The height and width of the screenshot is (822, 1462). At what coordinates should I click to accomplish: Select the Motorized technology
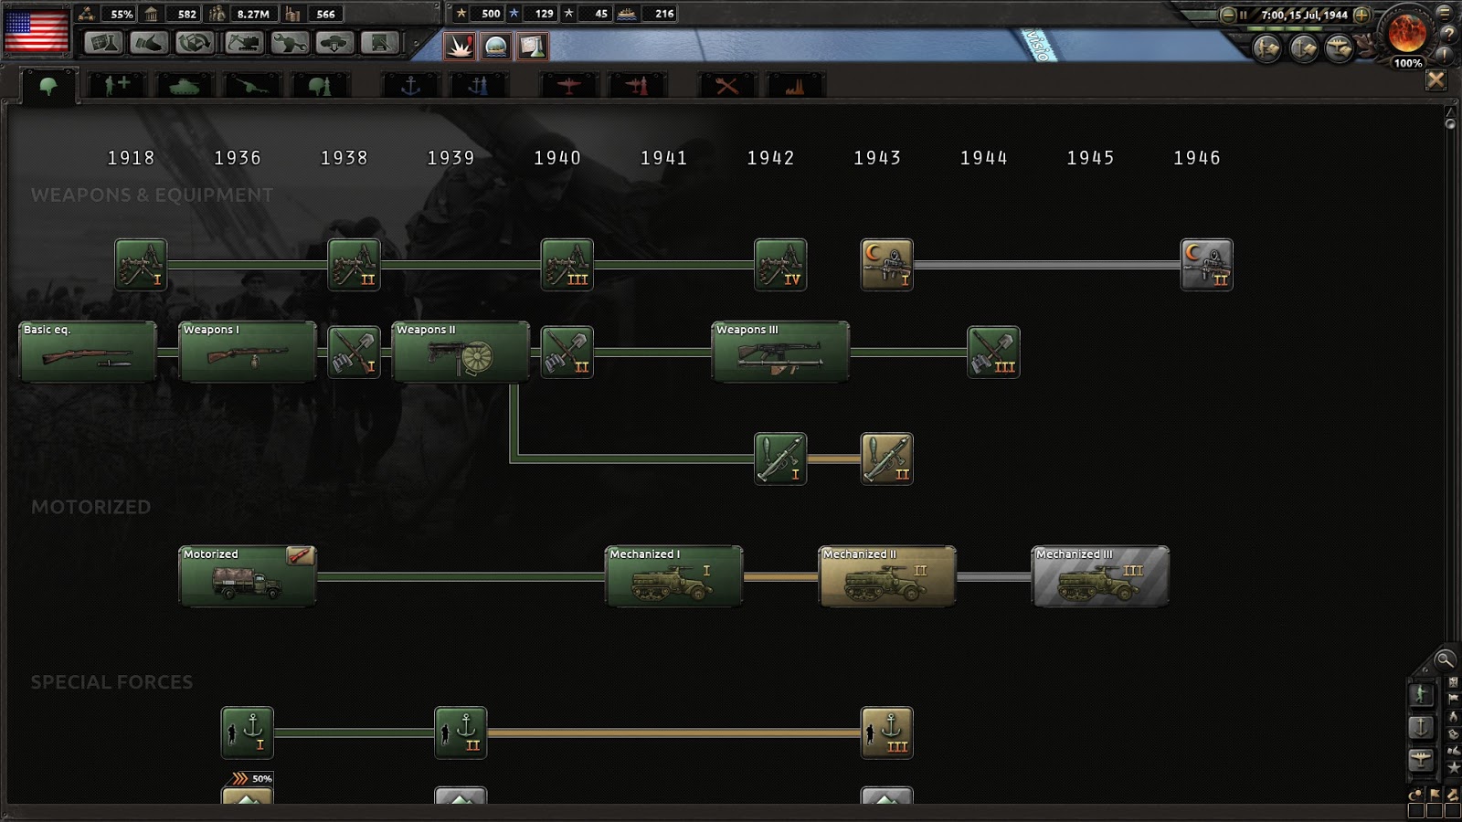pyautogui.click(x=248, y=576)
